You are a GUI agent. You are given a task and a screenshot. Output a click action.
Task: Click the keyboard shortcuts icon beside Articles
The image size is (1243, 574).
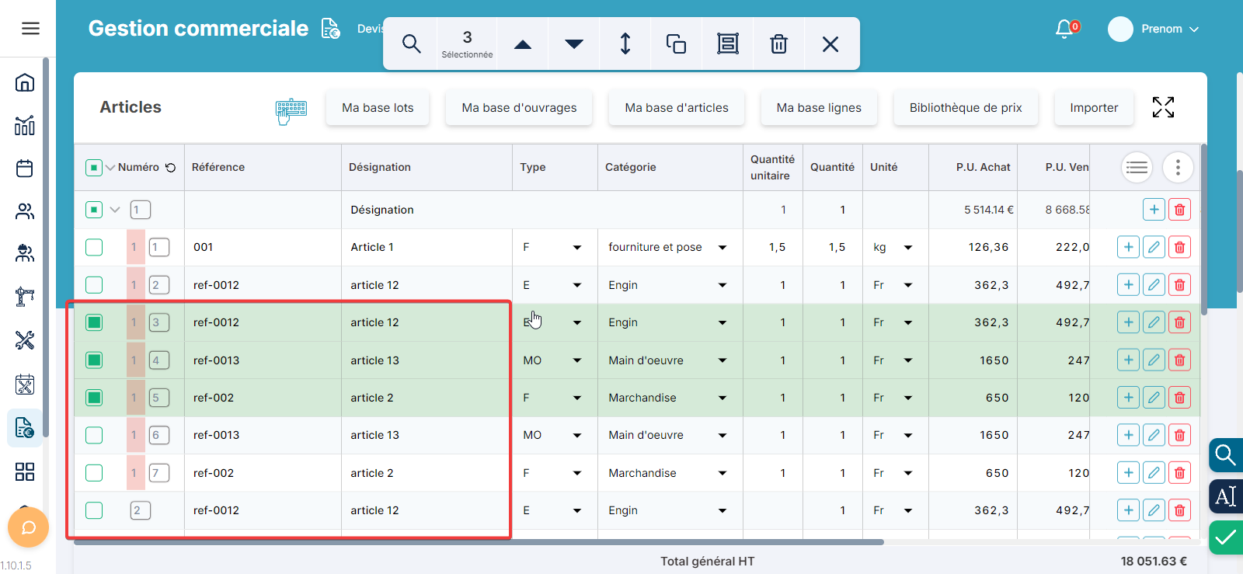[x=291, y=110]
